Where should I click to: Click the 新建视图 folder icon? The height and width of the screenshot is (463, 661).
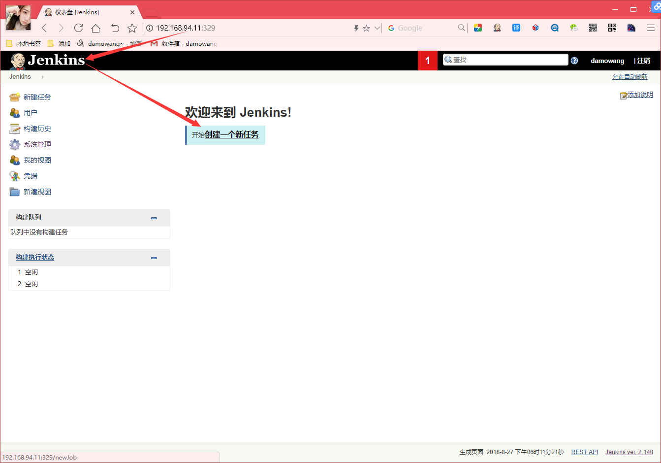15,192
